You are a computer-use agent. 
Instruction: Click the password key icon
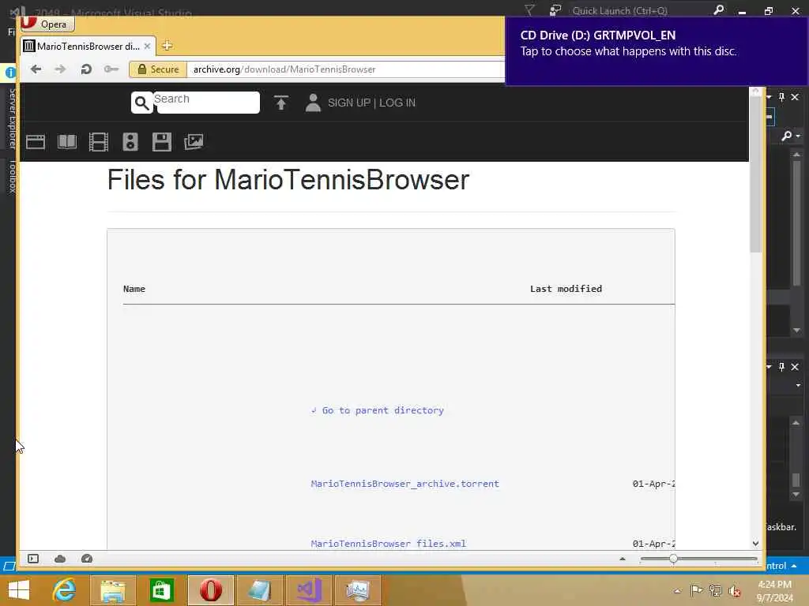click(x=111, y=69)
